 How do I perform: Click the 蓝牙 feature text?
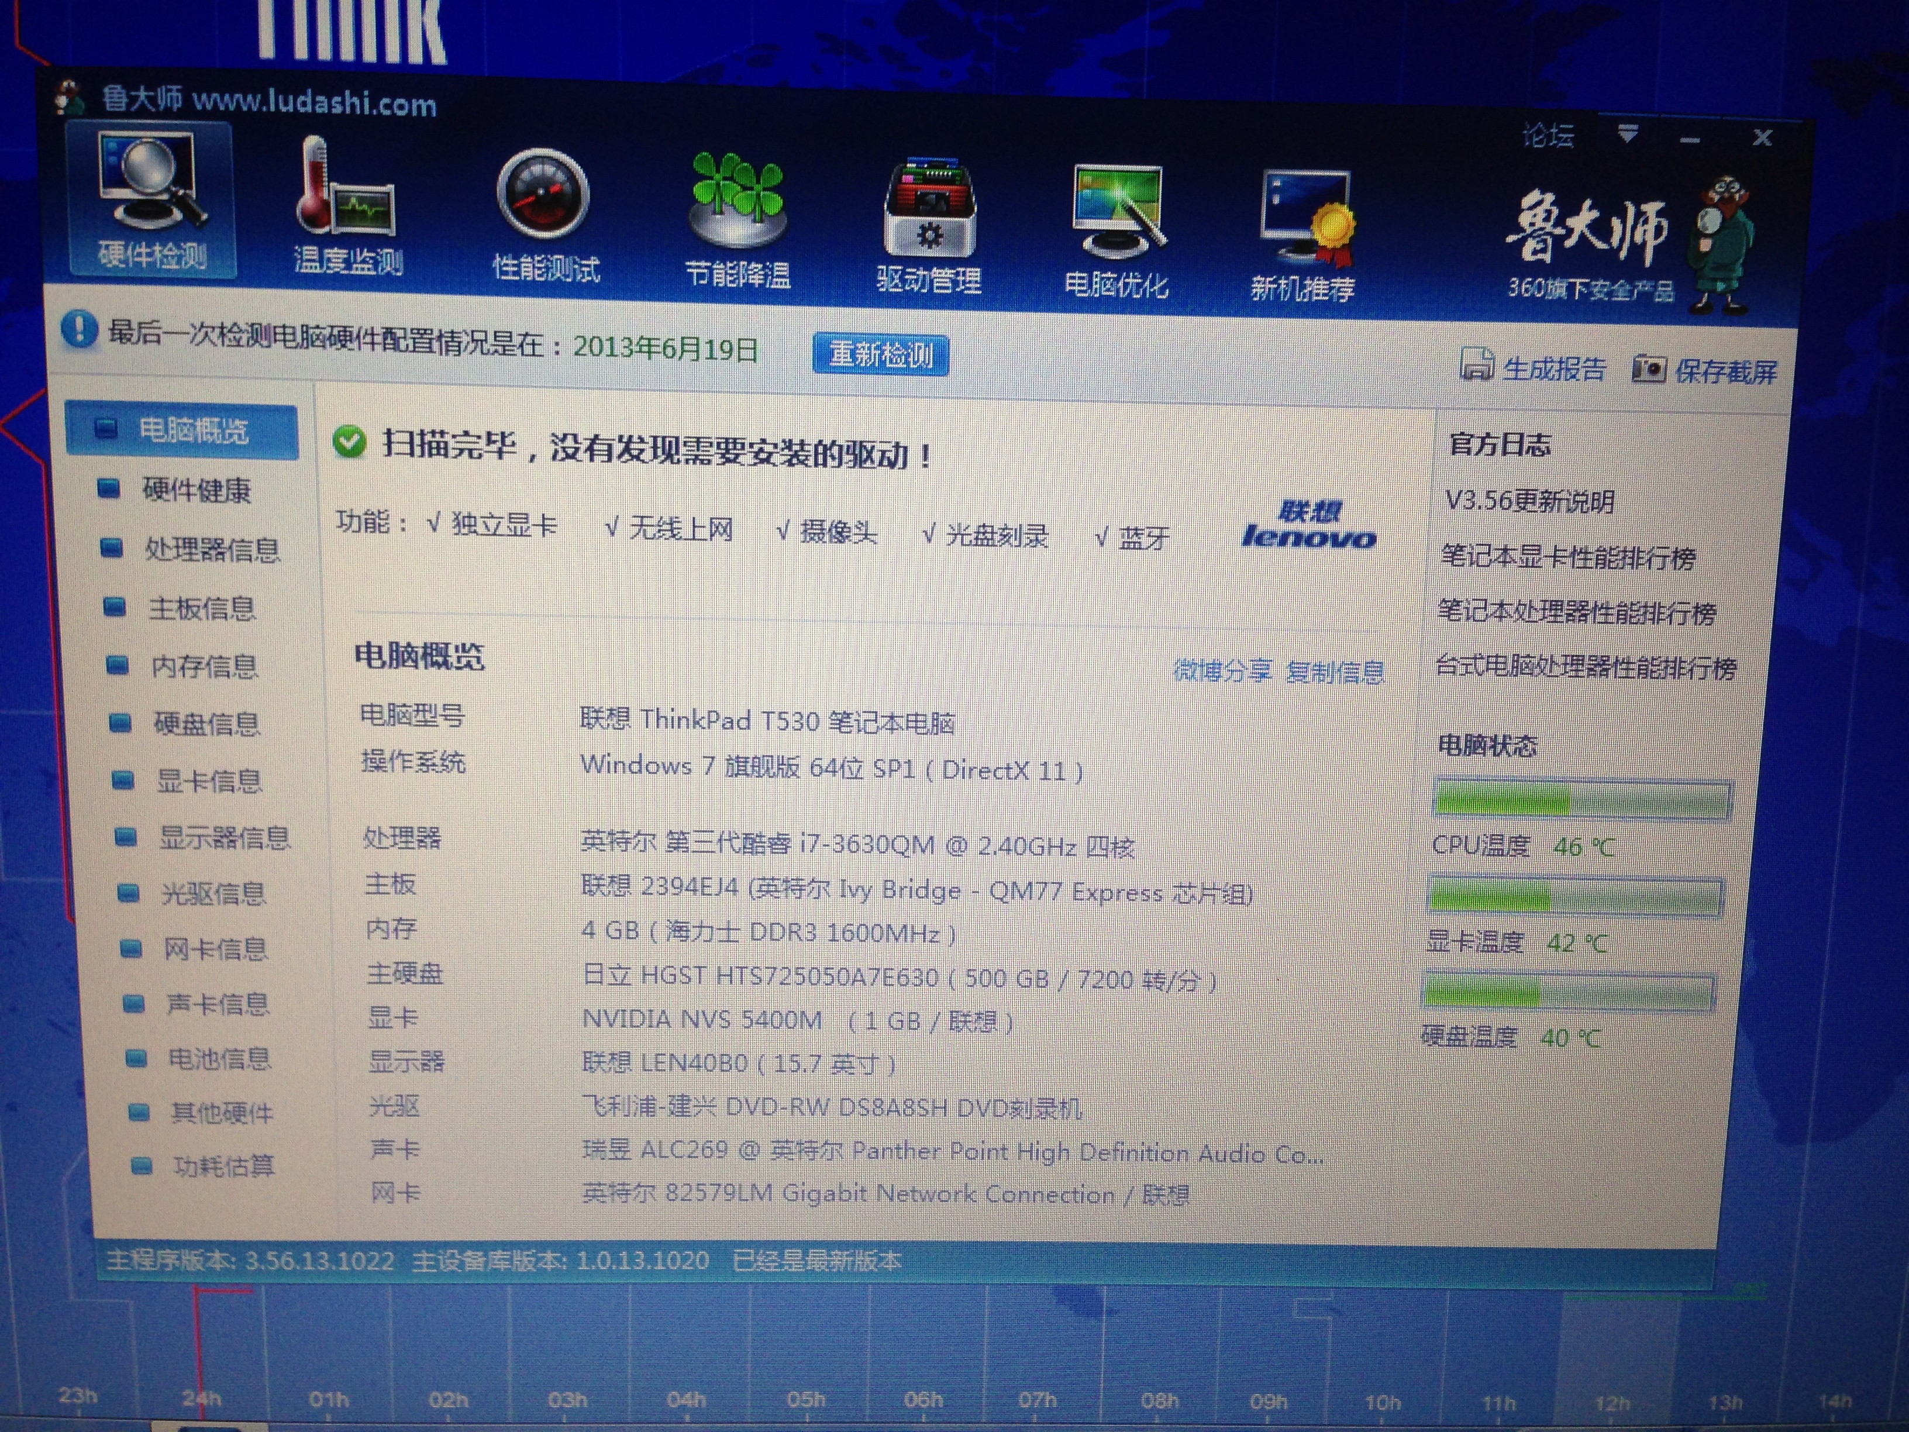[x=1143, y=539]
